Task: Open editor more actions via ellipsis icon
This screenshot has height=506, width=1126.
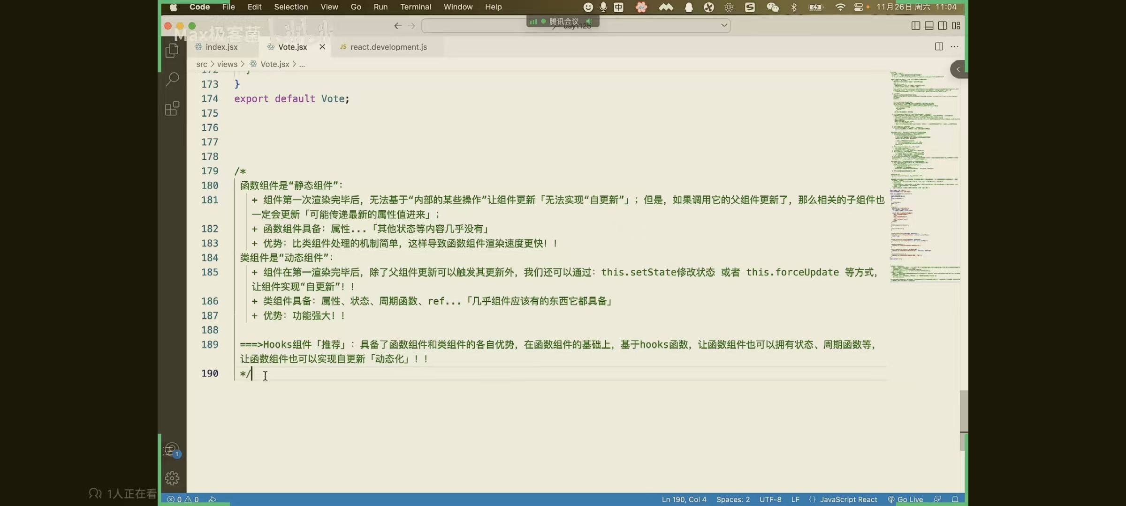Action: 955,46
